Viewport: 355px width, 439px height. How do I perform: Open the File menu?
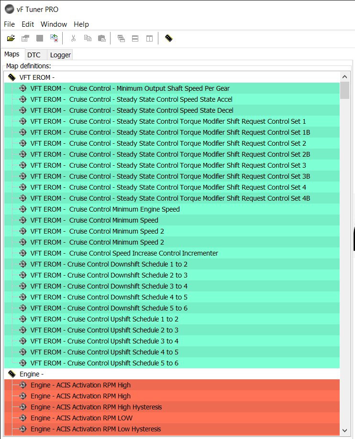click(x=9, y=24)
